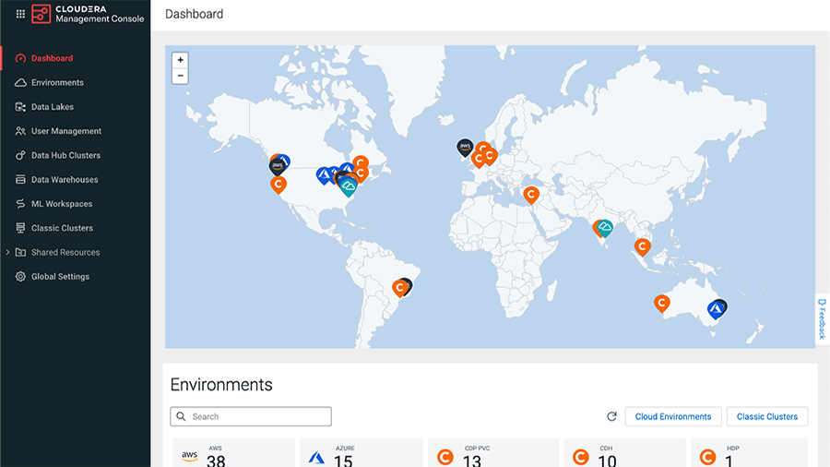The width and height of the screenshot is (830, 467).
Task: Open the app launcher grid icon
Action: click(x=20, y=14)
